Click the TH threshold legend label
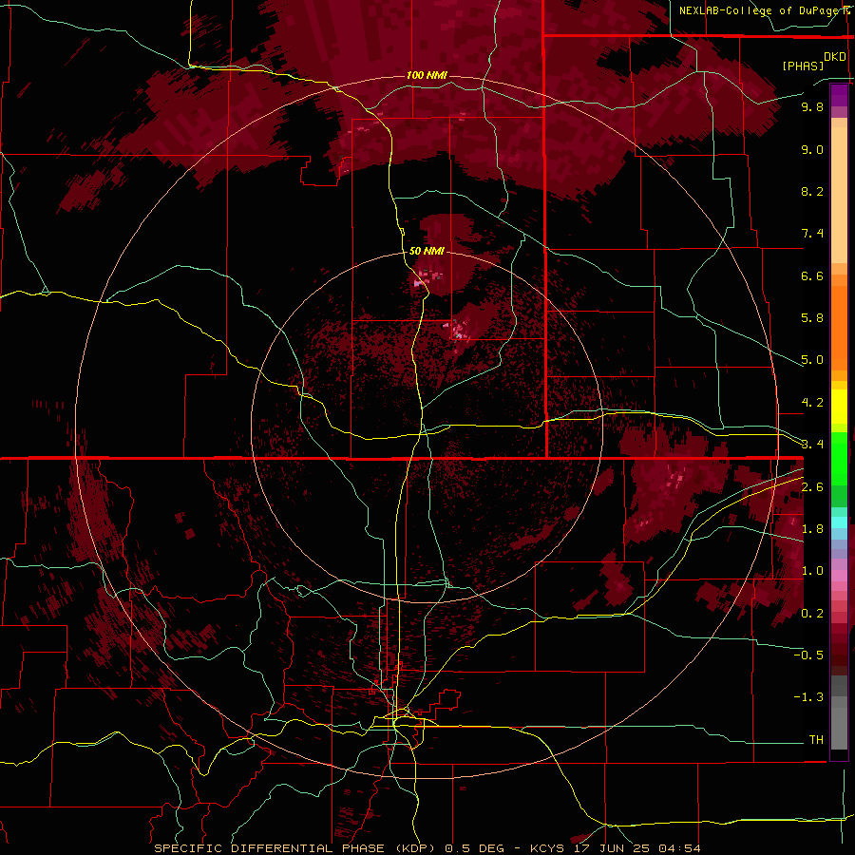This screenshot has width=855, height=855. click(x=816, y=740)
